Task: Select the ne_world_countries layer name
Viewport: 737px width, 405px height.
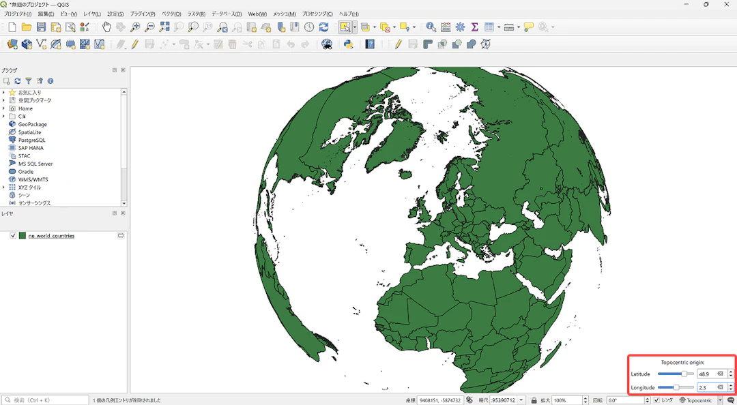Action: (51, 236)
